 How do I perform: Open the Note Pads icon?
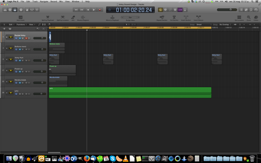[x=246, y=10]
